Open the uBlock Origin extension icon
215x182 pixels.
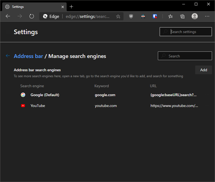131,16
